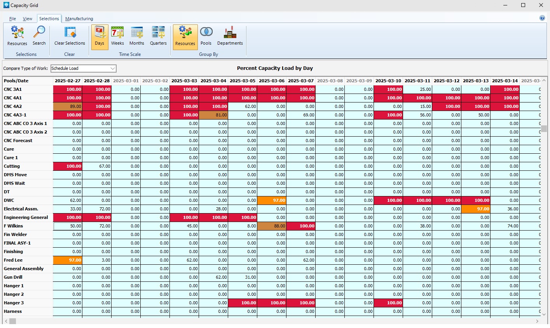The width and height of the screenshot is (550, 328).
Task: Set time scale to Quarters
Action: click(158, 36)
